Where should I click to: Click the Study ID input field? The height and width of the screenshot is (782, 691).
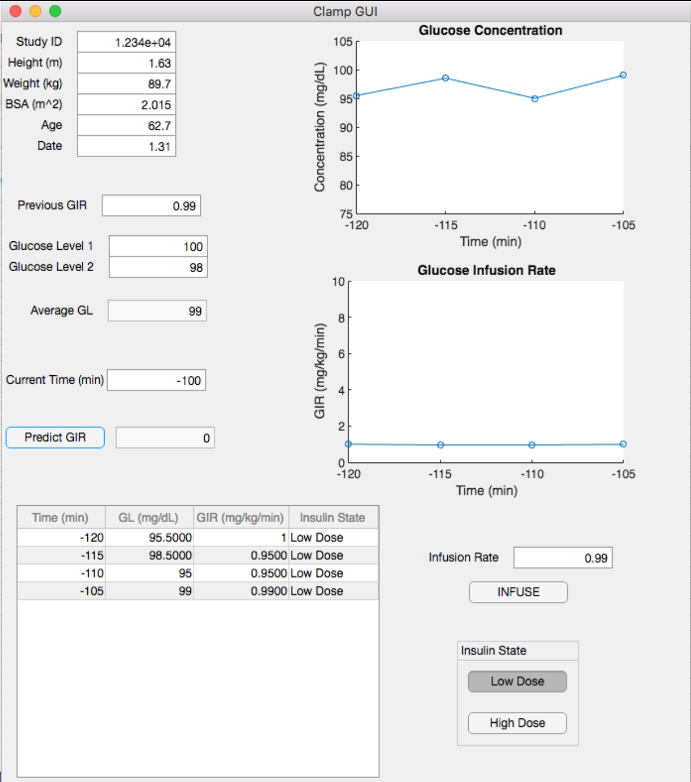pos(127,42)
